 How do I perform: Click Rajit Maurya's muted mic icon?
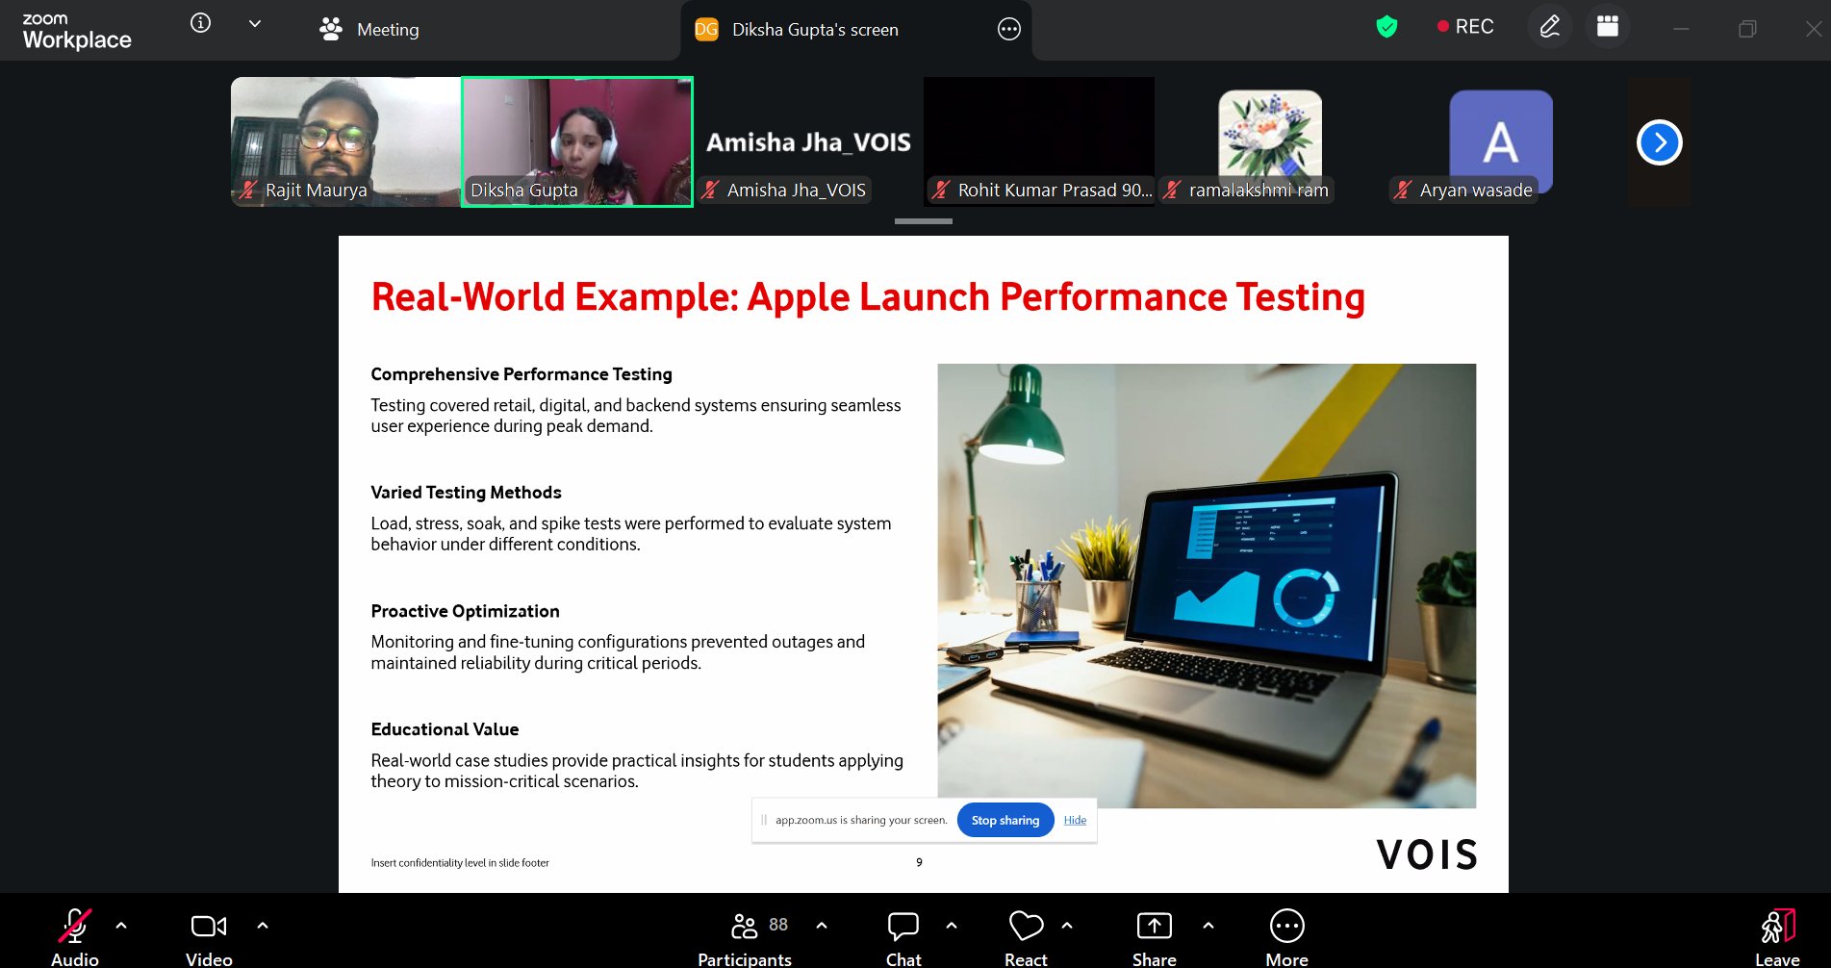[249, 191]
